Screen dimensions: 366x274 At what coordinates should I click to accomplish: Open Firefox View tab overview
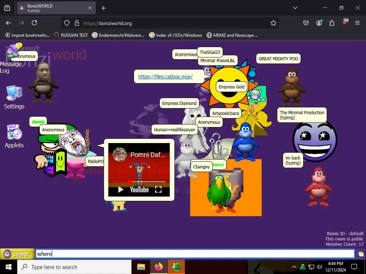7,8
